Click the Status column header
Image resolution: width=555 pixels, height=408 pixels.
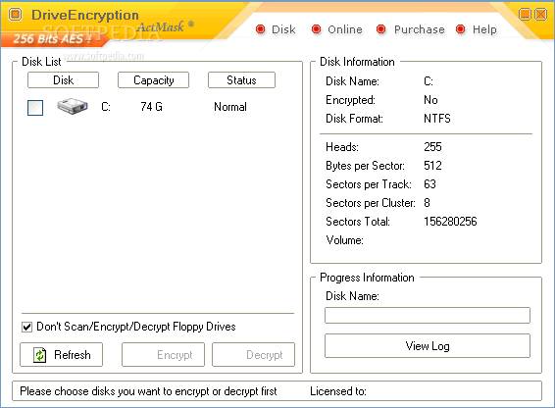[241, 80]
